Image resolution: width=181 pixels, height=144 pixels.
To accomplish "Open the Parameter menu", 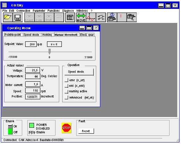I will 39,11.
